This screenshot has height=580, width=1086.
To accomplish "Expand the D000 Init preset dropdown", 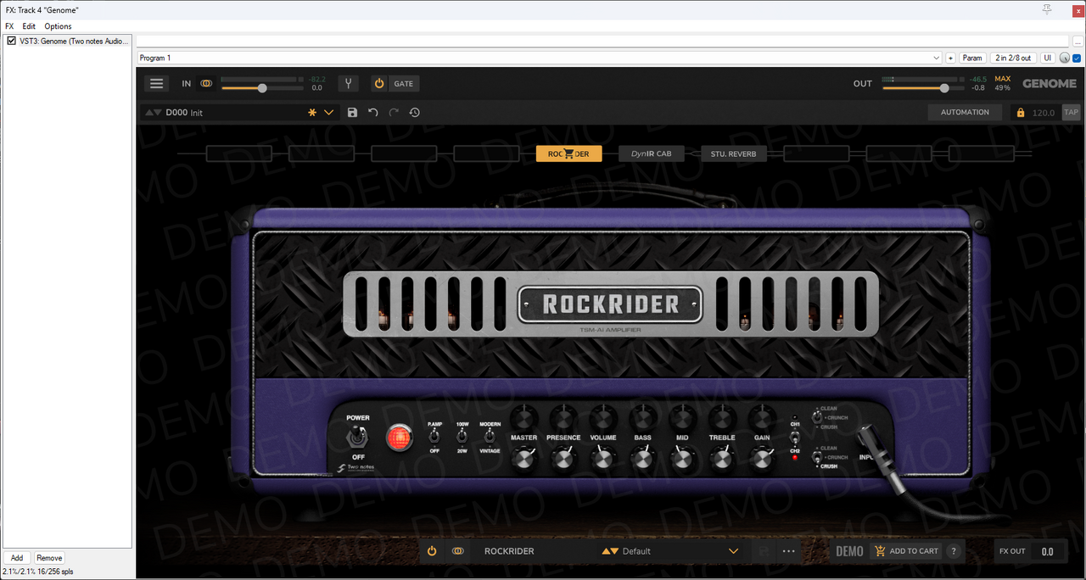I will click(329, 112).
